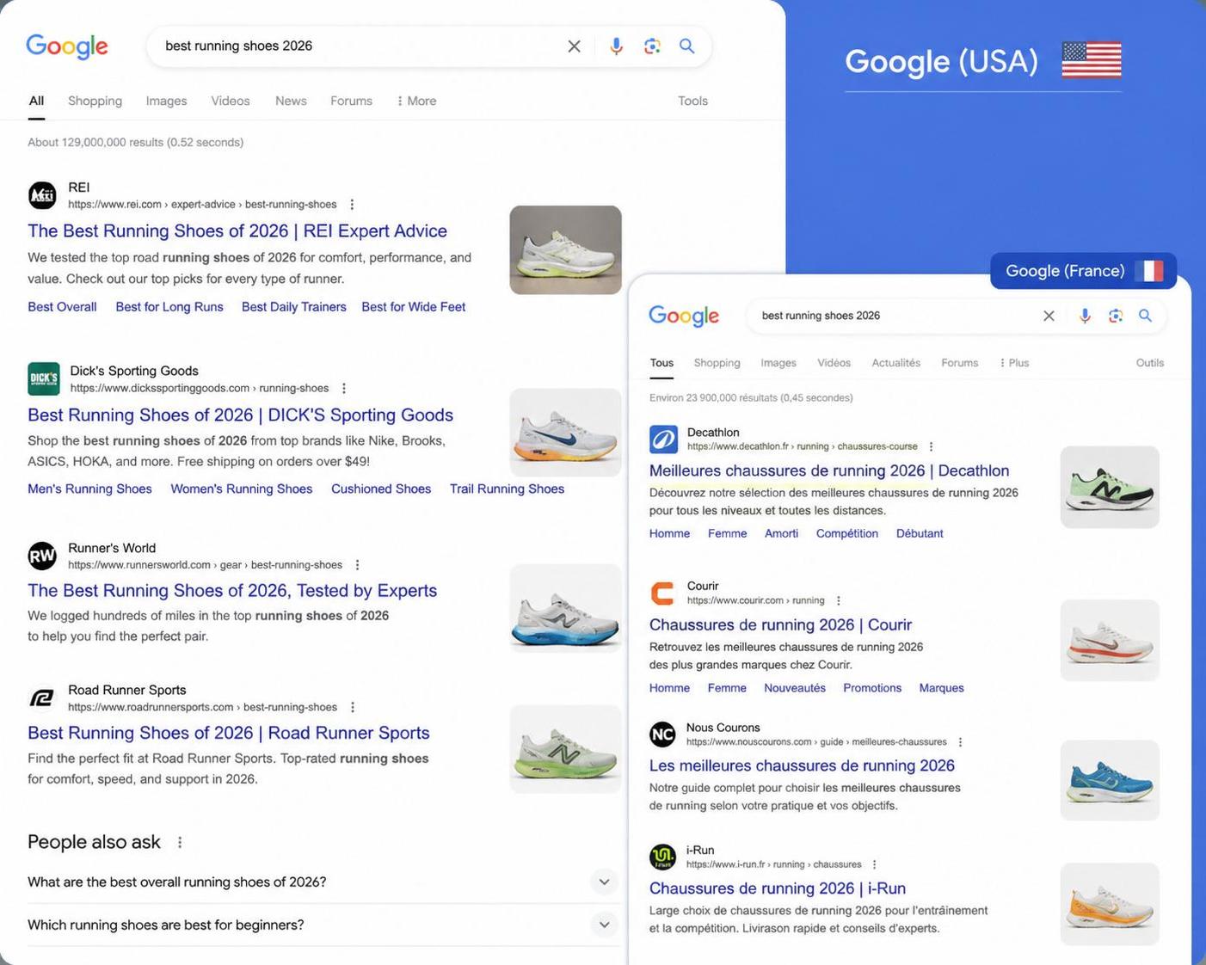Open Tools options in USA Google
The width and height of the screenshot is (1206, 965).
pos(692,101)
